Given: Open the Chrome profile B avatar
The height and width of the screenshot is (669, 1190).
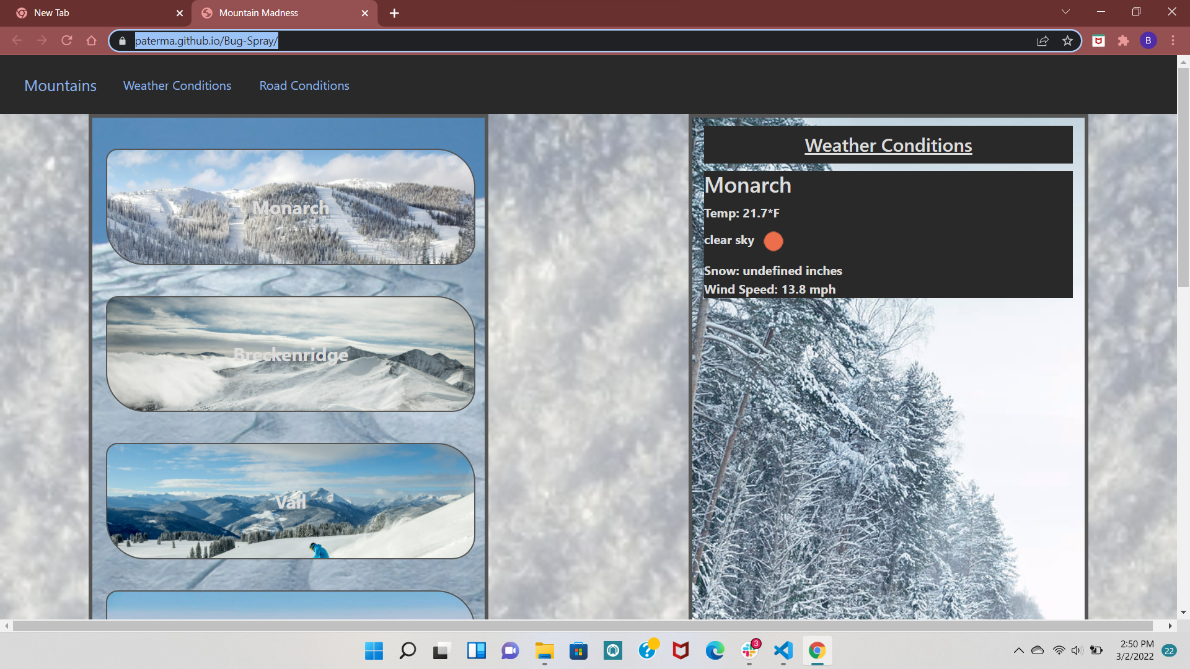Looking at the screenshot, I should 1148,41.
